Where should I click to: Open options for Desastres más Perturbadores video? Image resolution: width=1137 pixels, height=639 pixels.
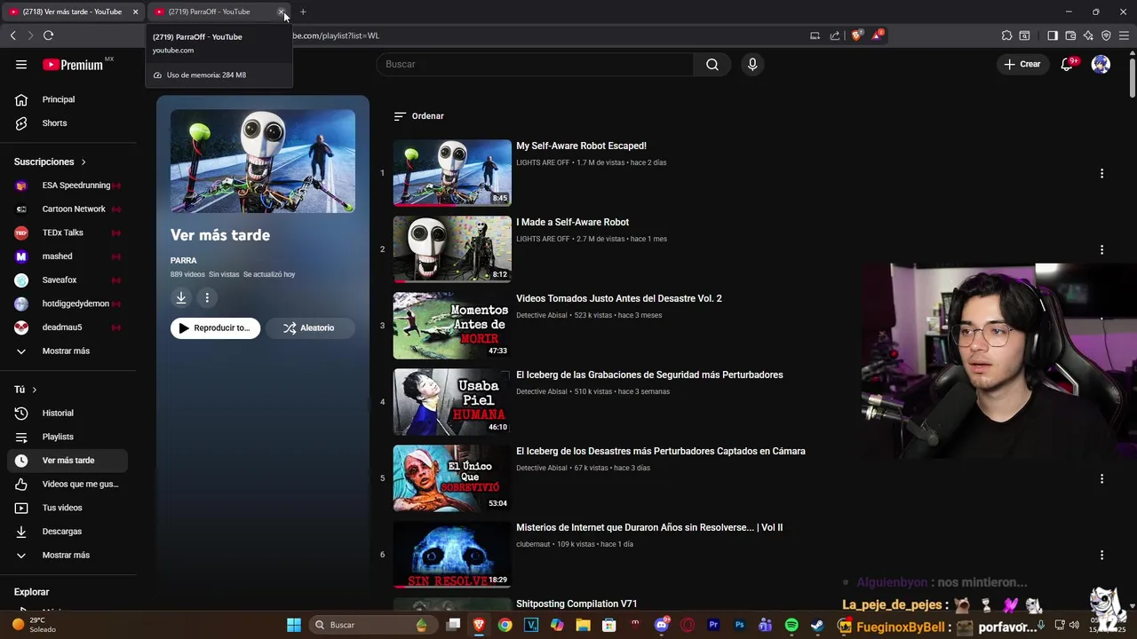click(x=1101, y=478)
